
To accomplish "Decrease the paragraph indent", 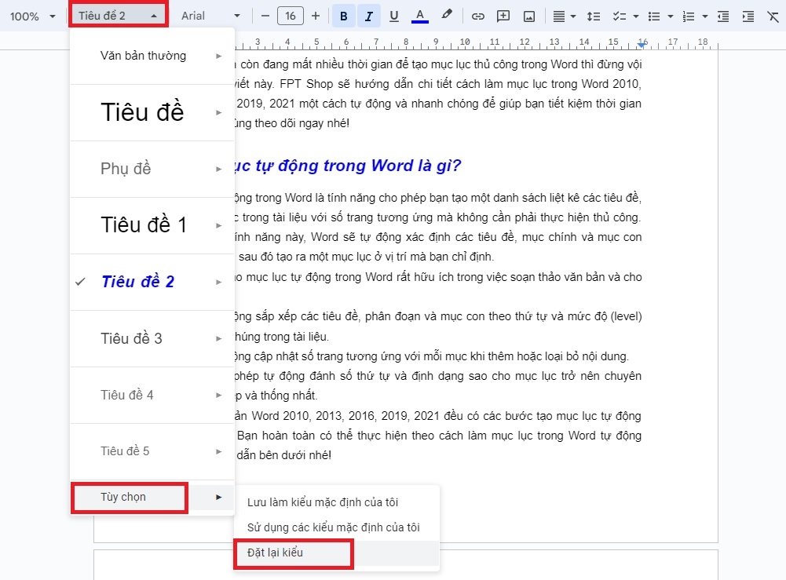I will (723, 16).
